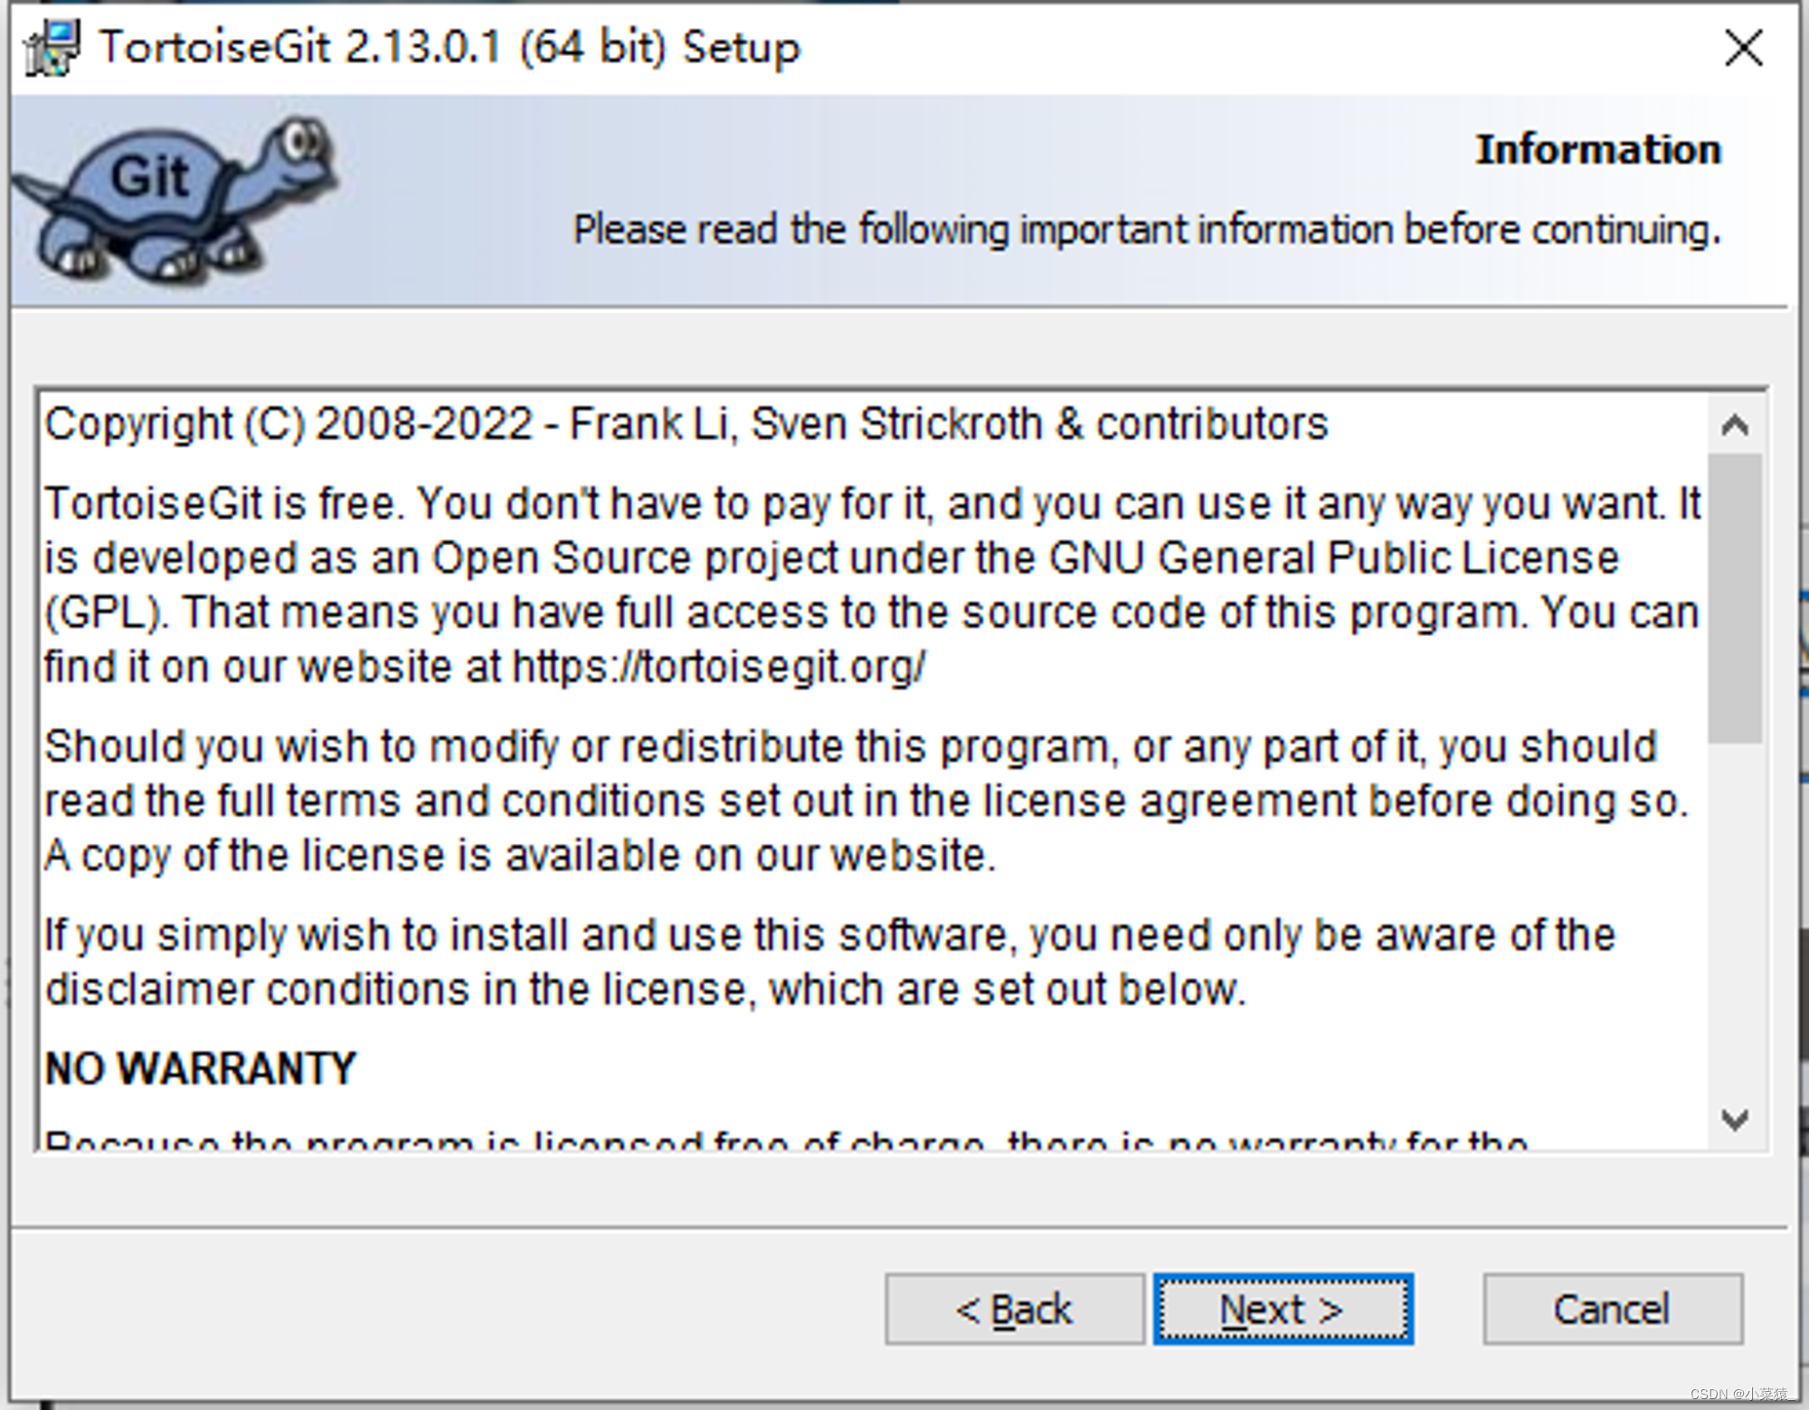The image size is (1809, 1410).
Task: Cancel the TortoiseGit setup
Action: click(1612, 1309)
